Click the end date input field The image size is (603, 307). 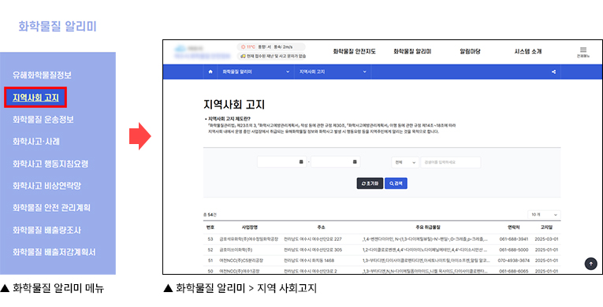coord(335,162)
